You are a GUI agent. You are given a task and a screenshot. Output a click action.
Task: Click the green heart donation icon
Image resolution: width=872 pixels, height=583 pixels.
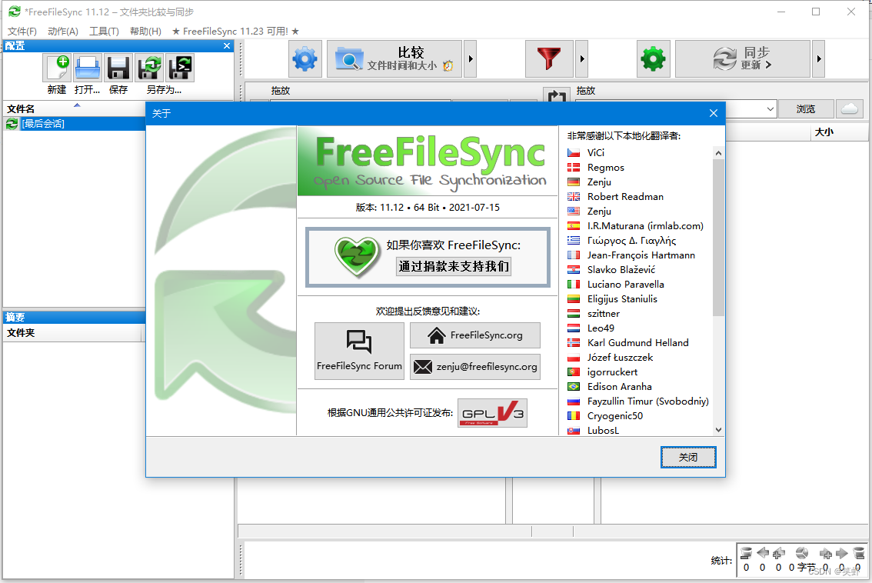point(357,256)
